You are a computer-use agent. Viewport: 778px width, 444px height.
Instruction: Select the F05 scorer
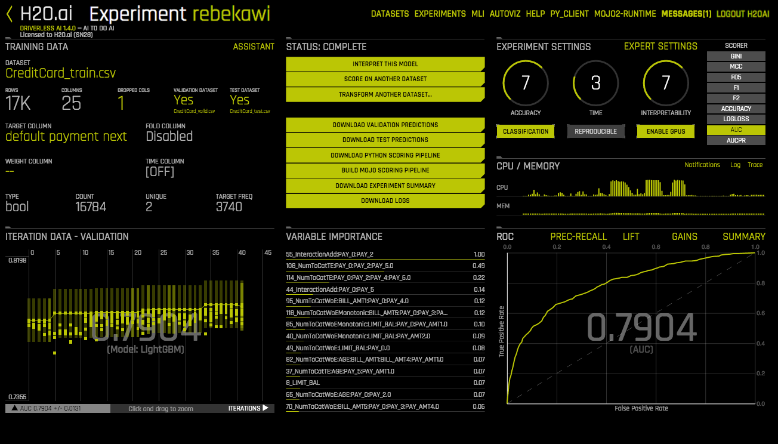pos(736,77)
